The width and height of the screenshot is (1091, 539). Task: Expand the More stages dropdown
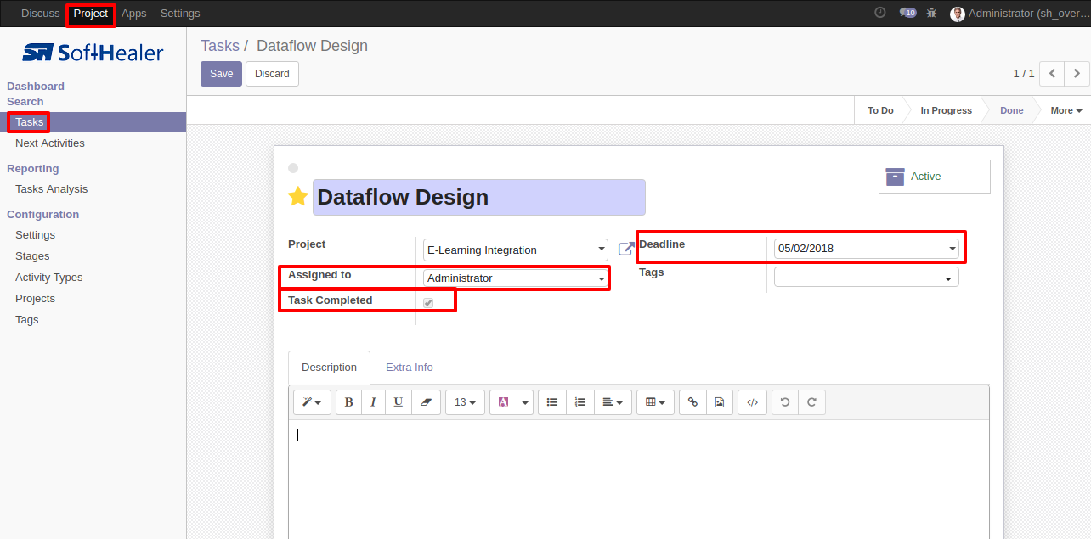point(1066,110)
